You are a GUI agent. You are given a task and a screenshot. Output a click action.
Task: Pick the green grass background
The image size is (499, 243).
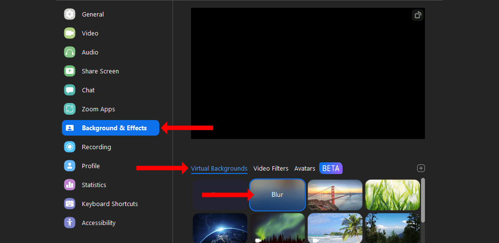(x=392, y=195)
